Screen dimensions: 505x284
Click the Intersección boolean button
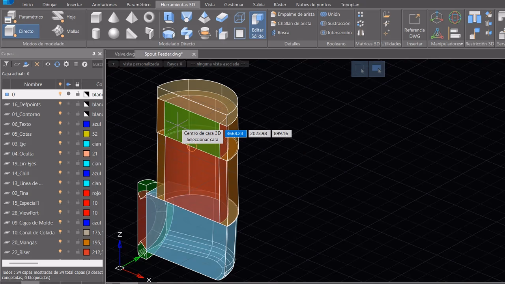coord(336,33)
